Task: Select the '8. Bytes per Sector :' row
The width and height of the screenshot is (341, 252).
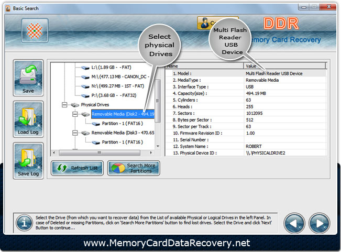Action: (246, 120)
